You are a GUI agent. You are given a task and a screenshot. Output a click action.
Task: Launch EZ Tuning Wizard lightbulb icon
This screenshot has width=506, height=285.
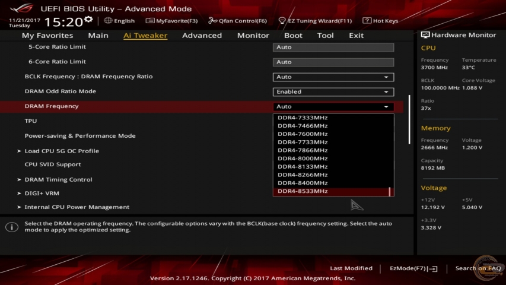pos(282,21)
